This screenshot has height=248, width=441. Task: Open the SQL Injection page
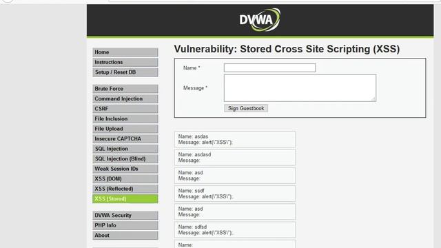[125, 149]
